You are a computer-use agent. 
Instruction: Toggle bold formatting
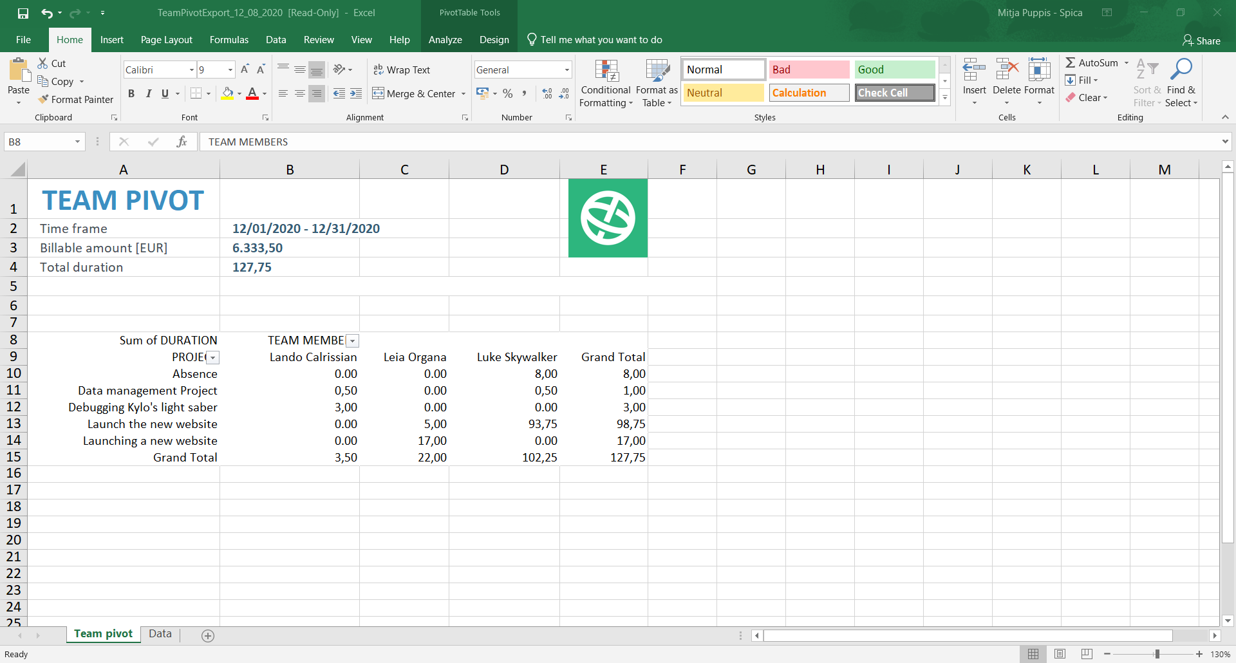point(131,93)
